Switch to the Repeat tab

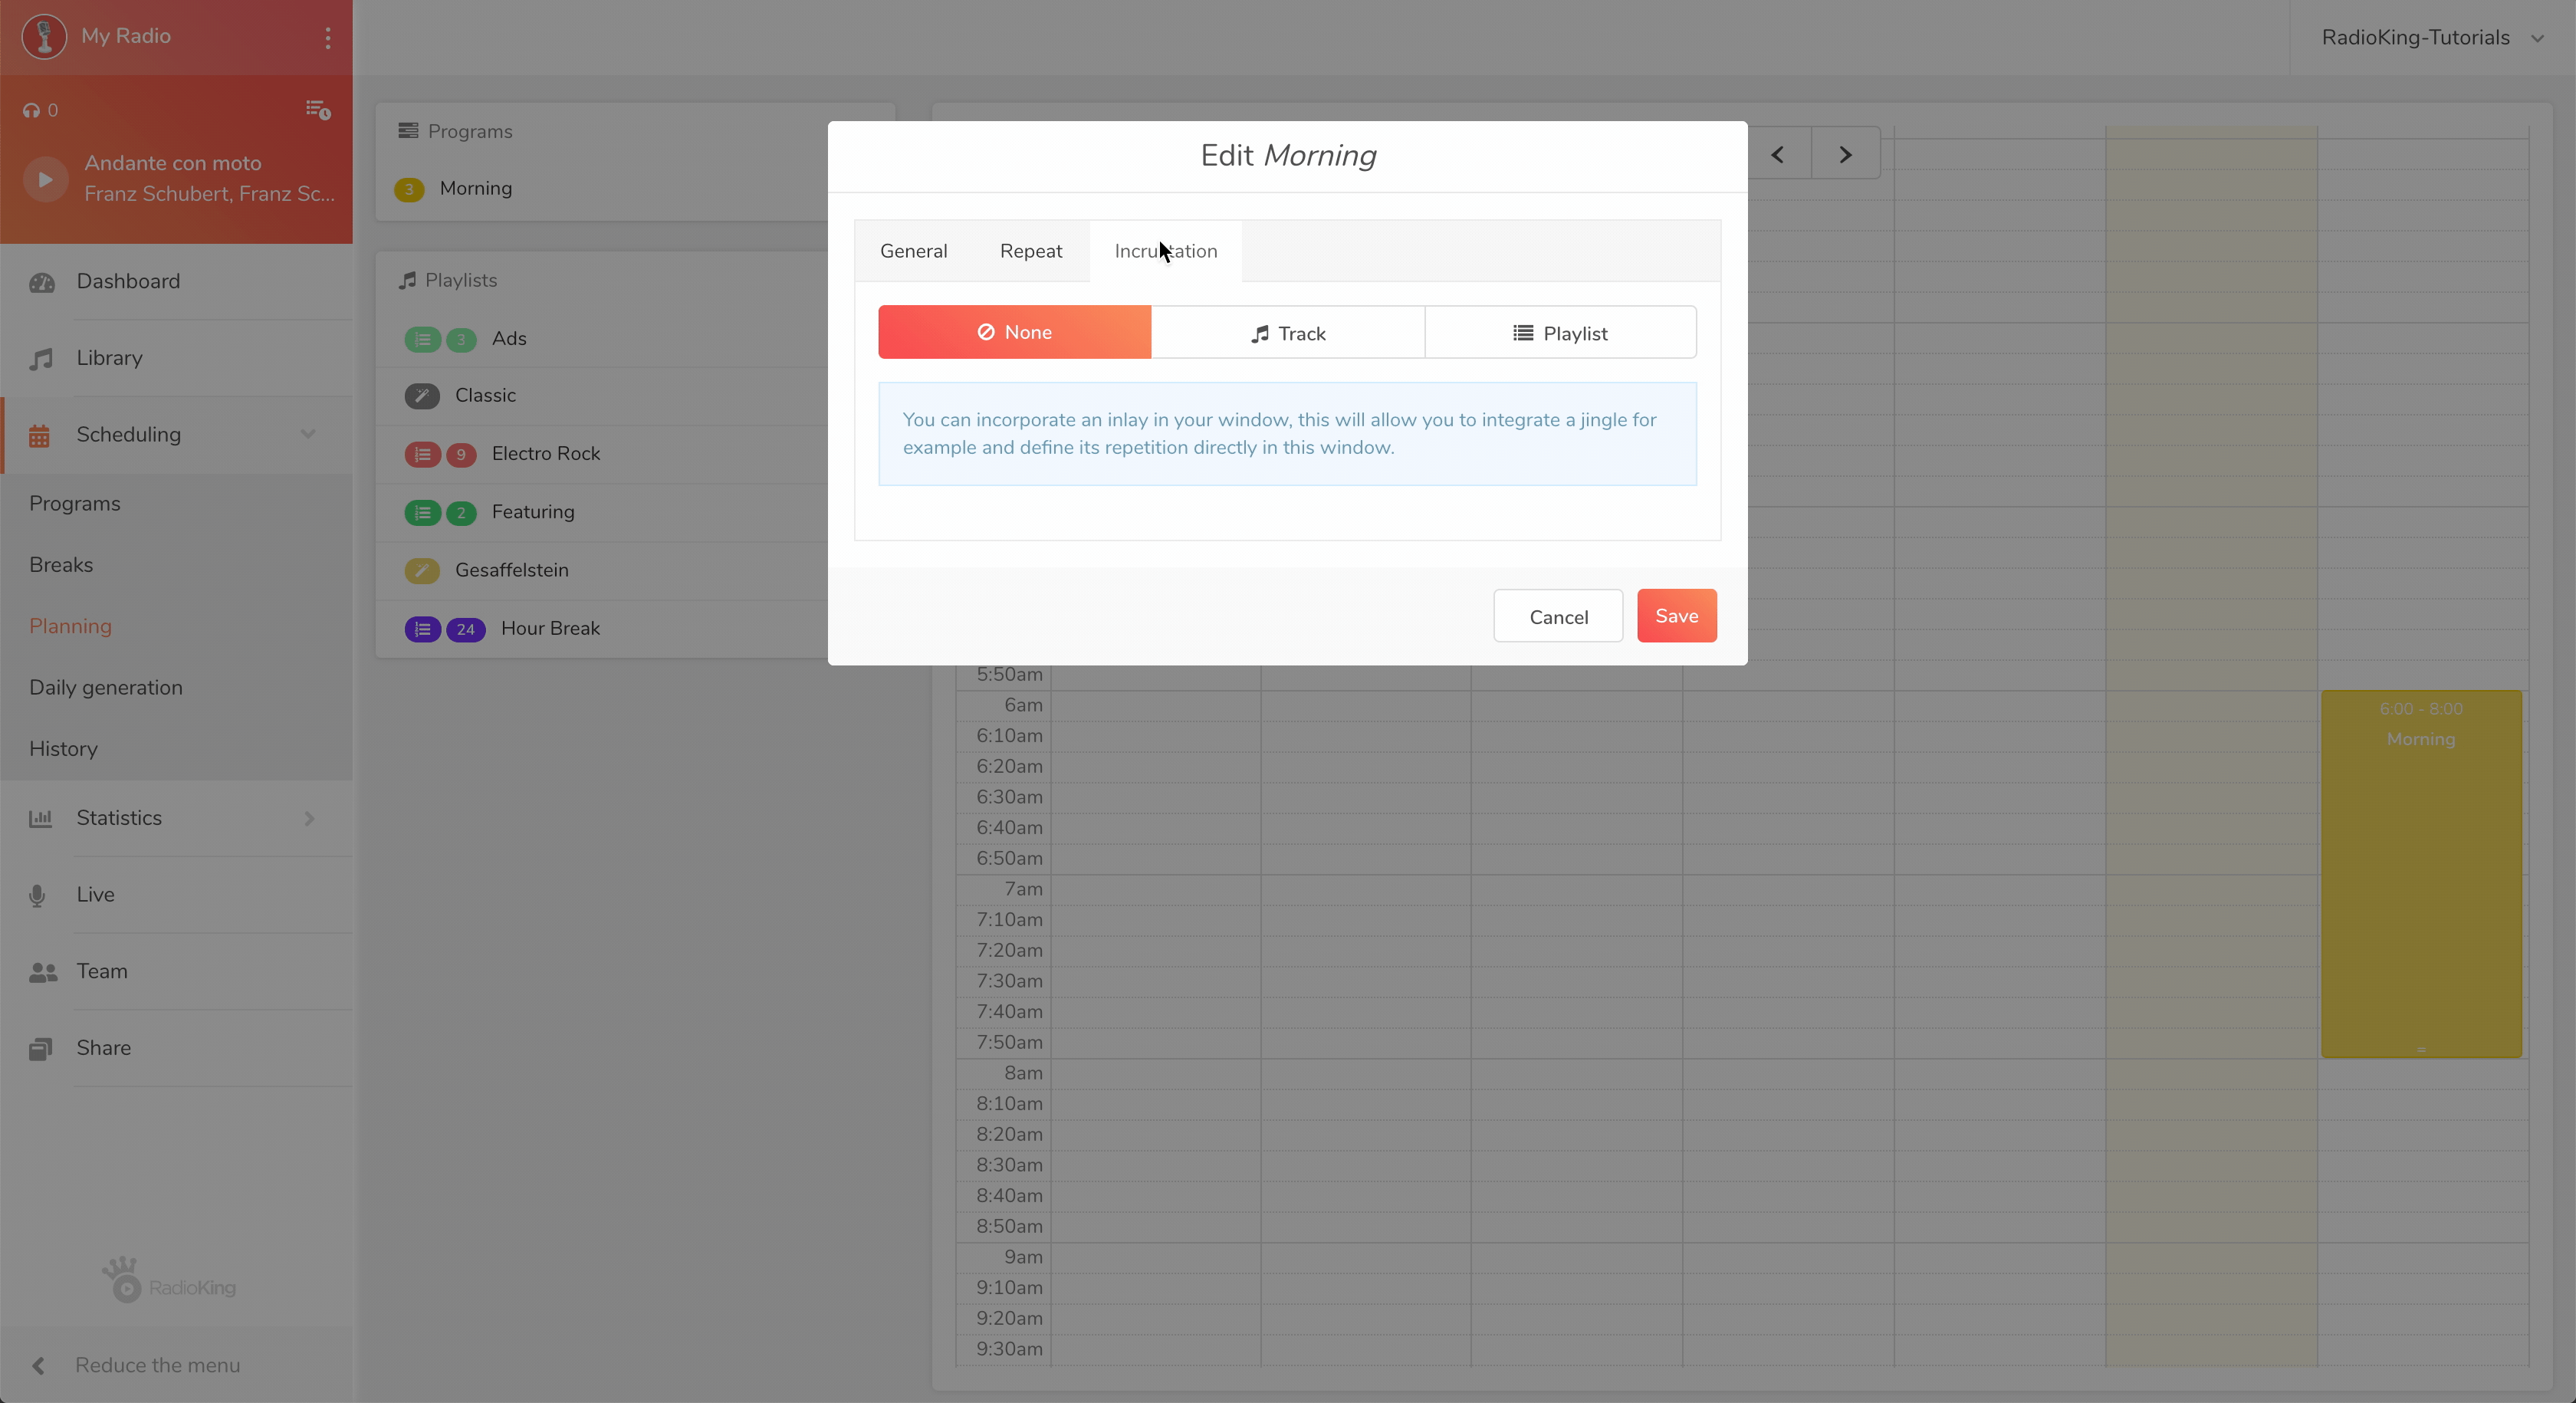[1030, 251]
